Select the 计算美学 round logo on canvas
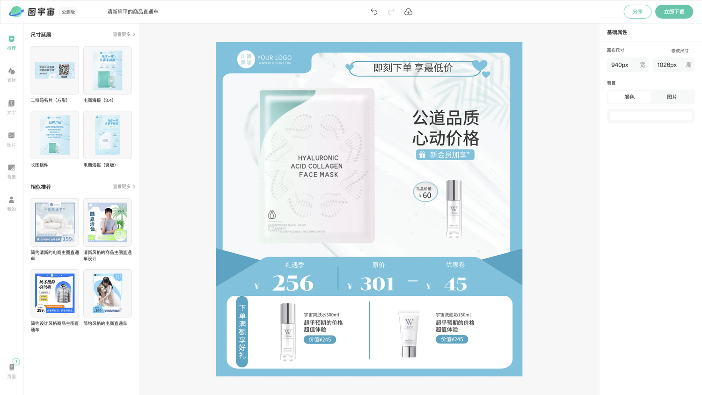Screen dimensions: 702x395 coord(246,59)
